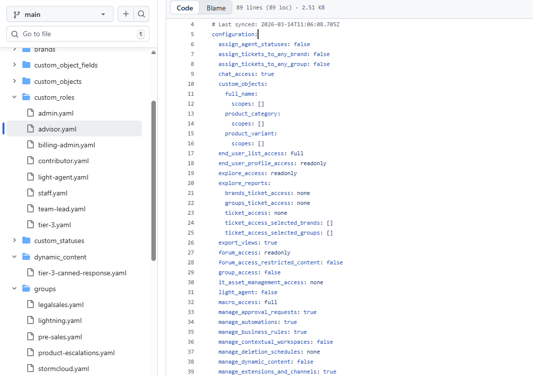
Task: Collapse the custom_roles folder
Action: coord(14,97)
